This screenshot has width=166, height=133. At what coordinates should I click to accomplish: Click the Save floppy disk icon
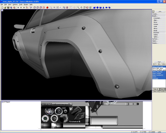point(8,8)
